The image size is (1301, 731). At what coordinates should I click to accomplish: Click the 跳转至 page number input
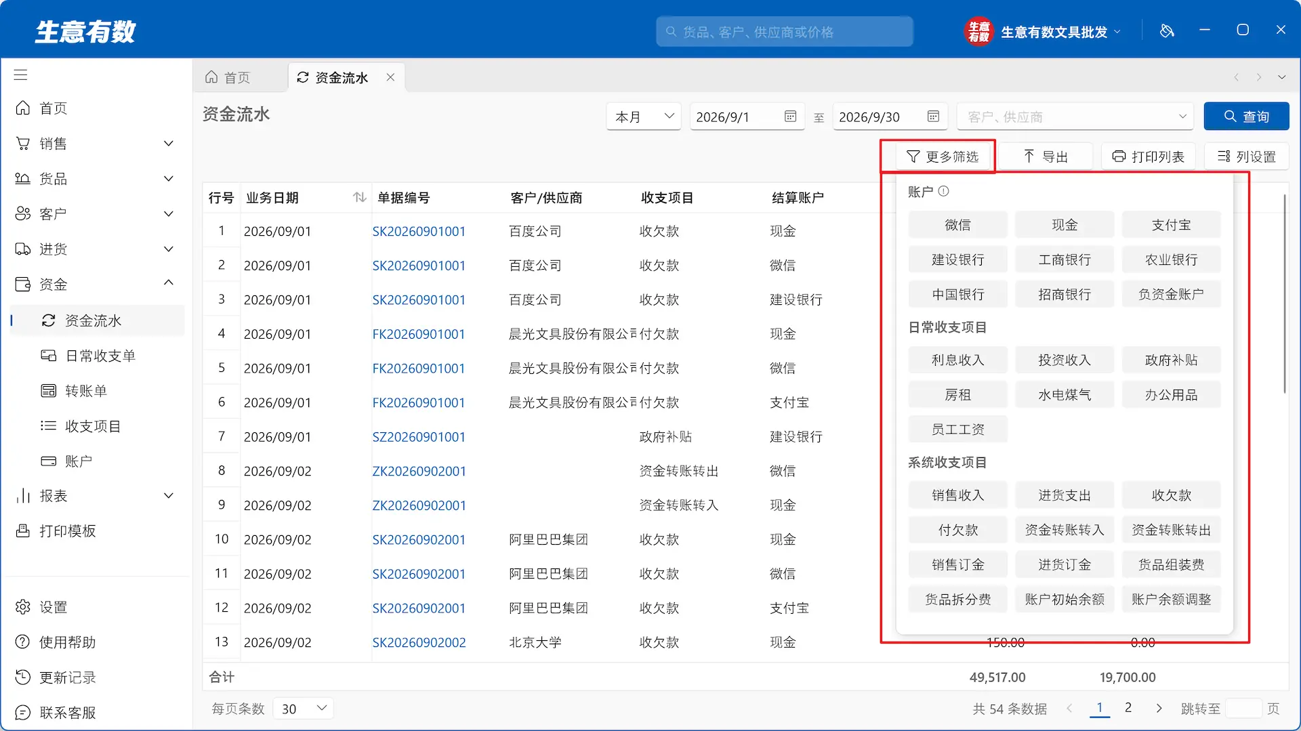click(1243, 709)
